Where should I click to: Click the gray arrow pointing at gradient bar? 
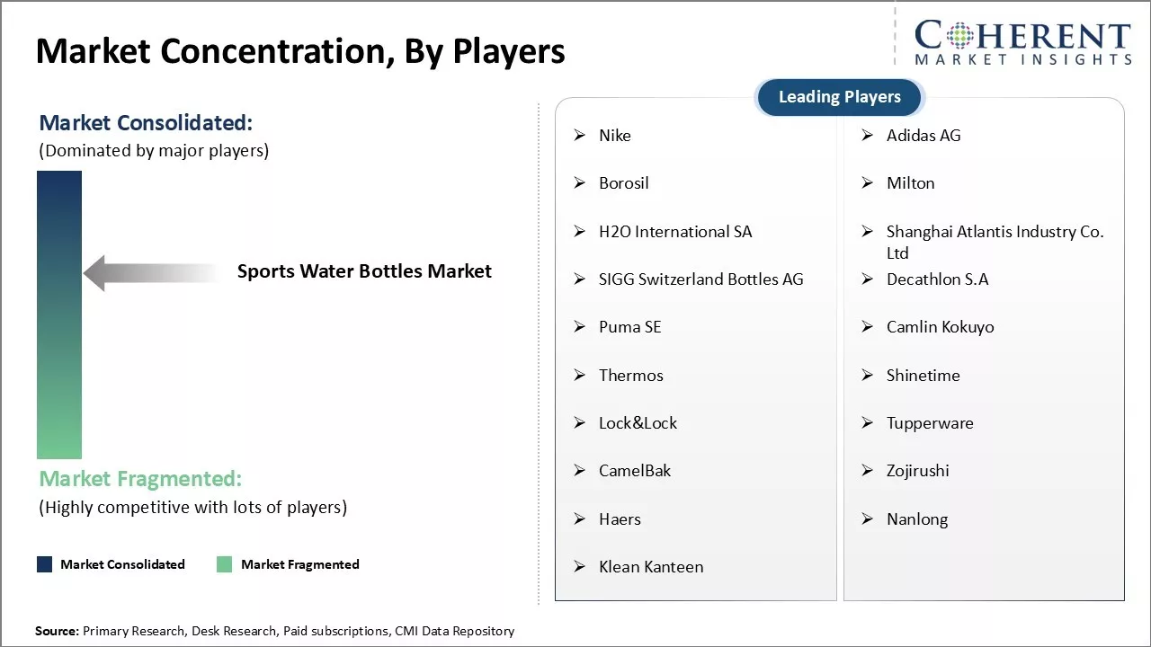(x=151, y=272)
